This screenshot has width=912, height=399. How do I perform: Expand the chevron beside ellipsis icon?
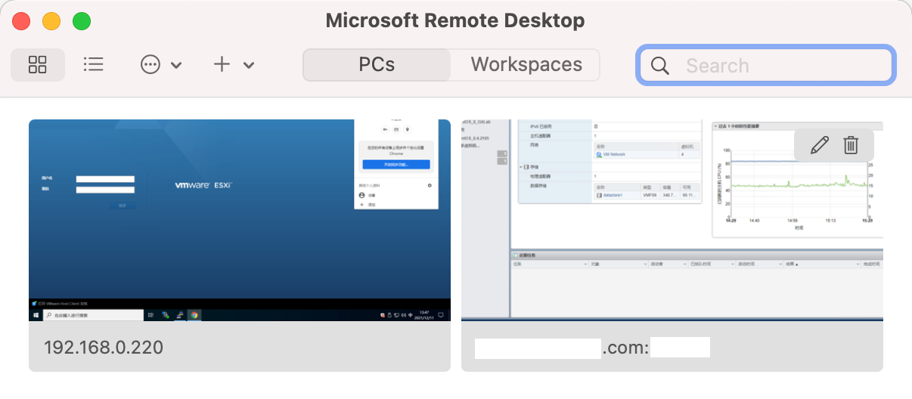pos(176,66)
